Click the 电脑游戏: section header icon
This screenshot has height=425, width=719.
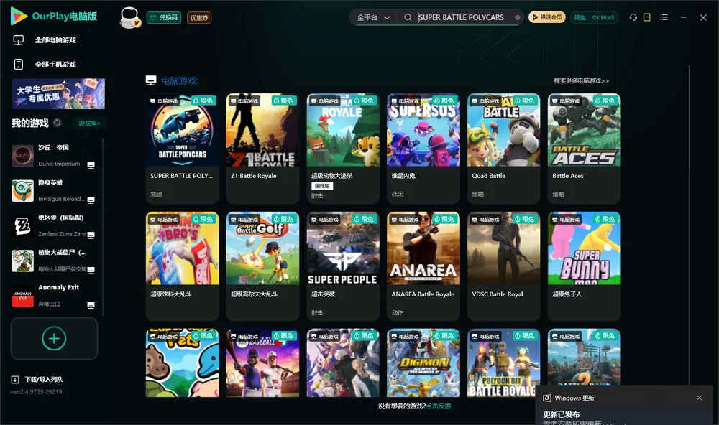pyautogui.click(x=151, y=80)
